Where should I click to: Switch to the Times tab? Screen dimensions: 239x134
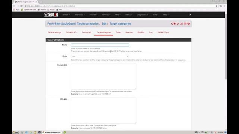(118, 32)
